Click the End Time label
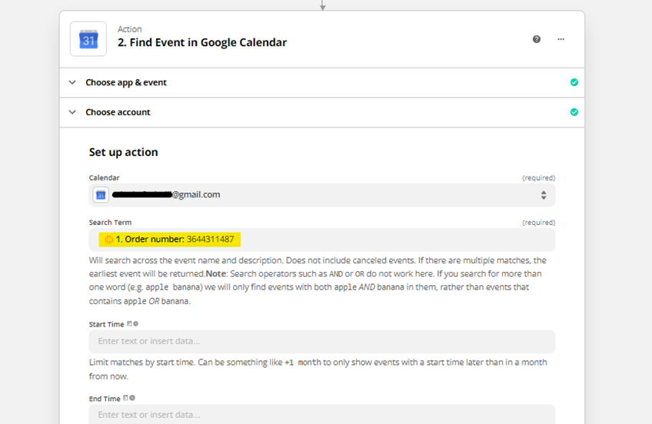Image resolution: width=652 pixels, height=424 pixels. point(105,398)
